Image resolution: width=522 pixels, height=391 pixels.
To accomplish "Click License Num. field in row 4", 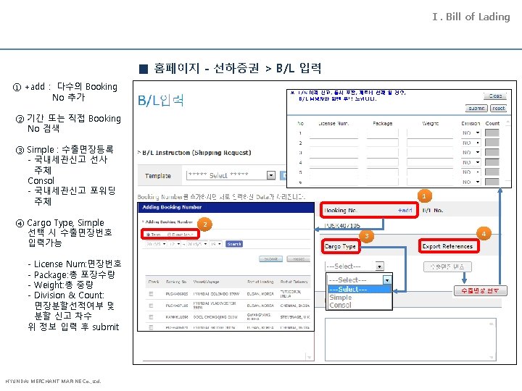I will click(x=333, y=162).
